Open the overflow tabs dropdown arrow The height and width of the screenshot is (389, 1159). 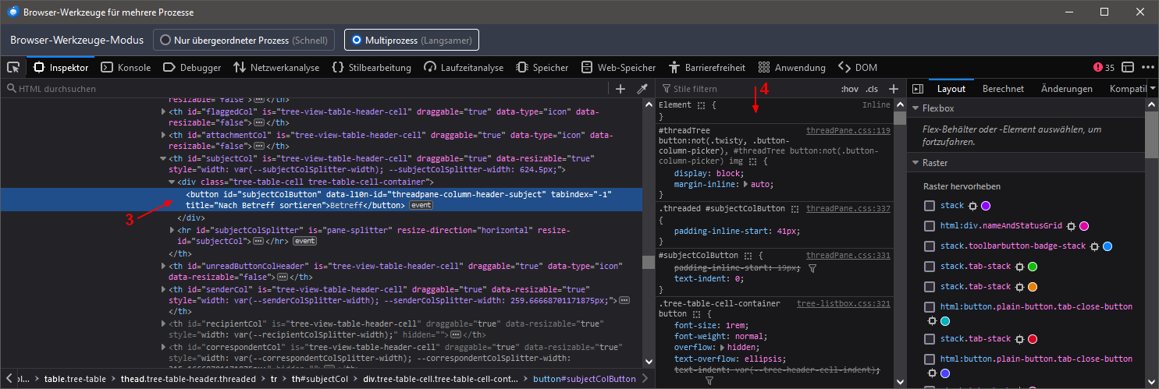pyautogui.click(x=1153, y=89)
